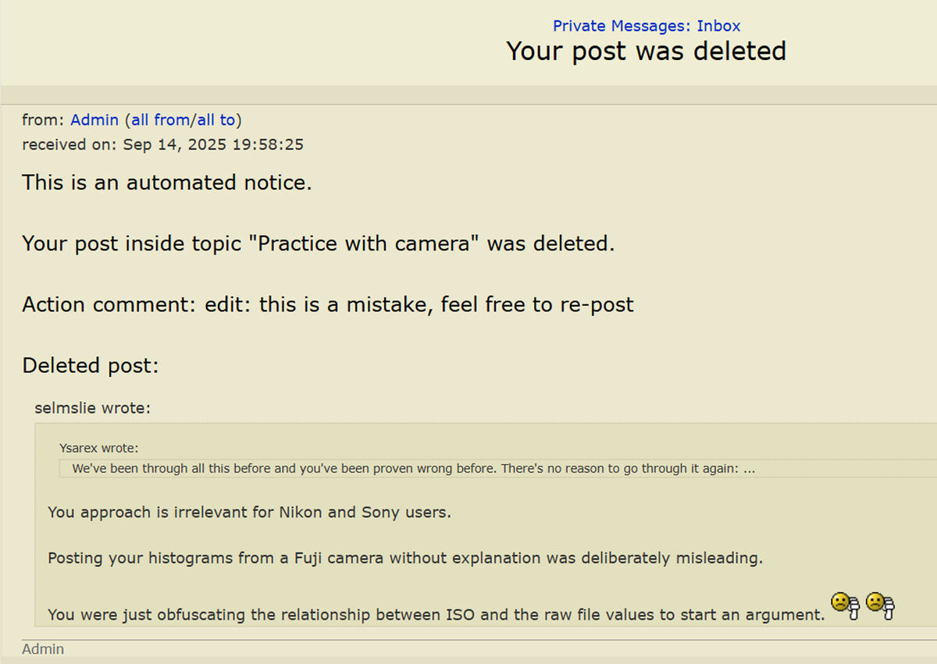Viewport: 937px width, 664px height.
Task: Click the "Practice with camera" topic line
Action: (x=319, y=243)
